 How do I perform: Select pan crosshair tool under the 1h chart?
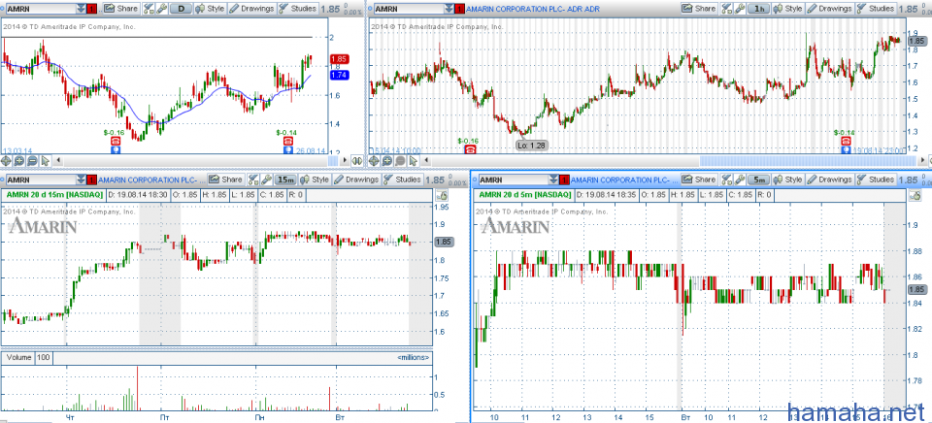tap(374, 160)
